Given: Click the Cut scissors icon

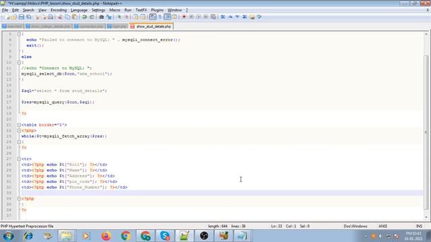Looking at the screenshot, I should [x=60, y=17].
